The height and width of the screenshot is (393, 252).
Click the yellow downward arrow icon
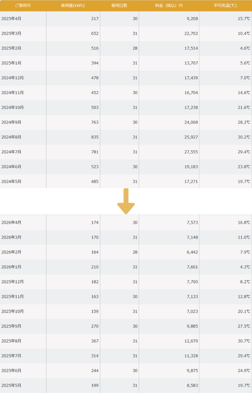coord(126,201)
